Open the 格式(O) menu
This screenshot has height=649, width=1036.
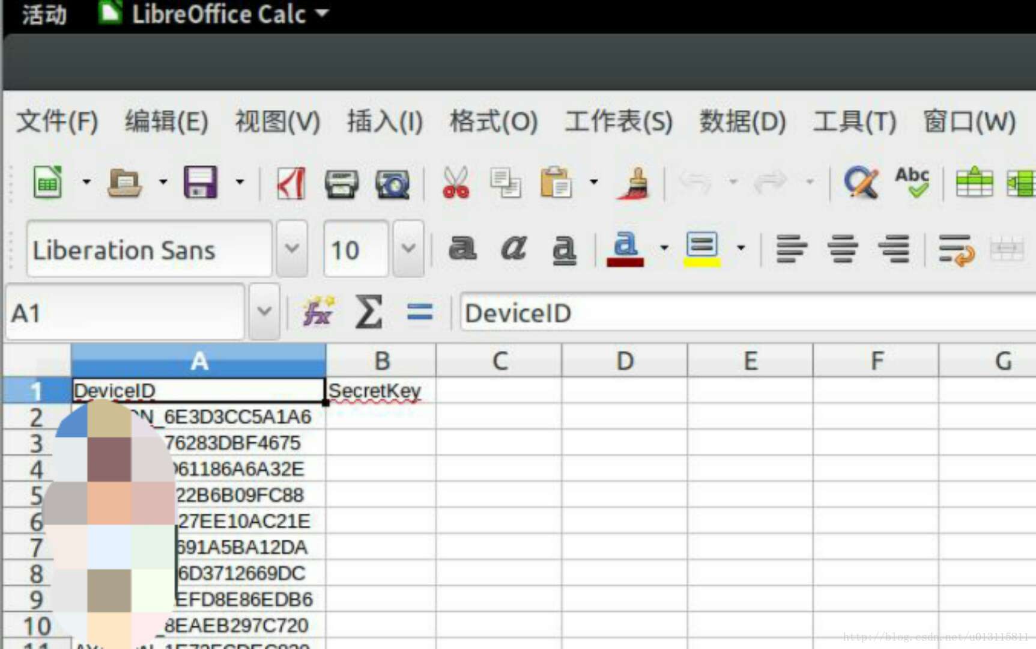click(494, 122)
